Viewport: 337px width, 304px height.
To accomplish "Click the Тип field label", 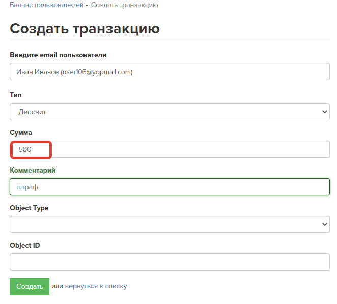I will tap(16, 95).
